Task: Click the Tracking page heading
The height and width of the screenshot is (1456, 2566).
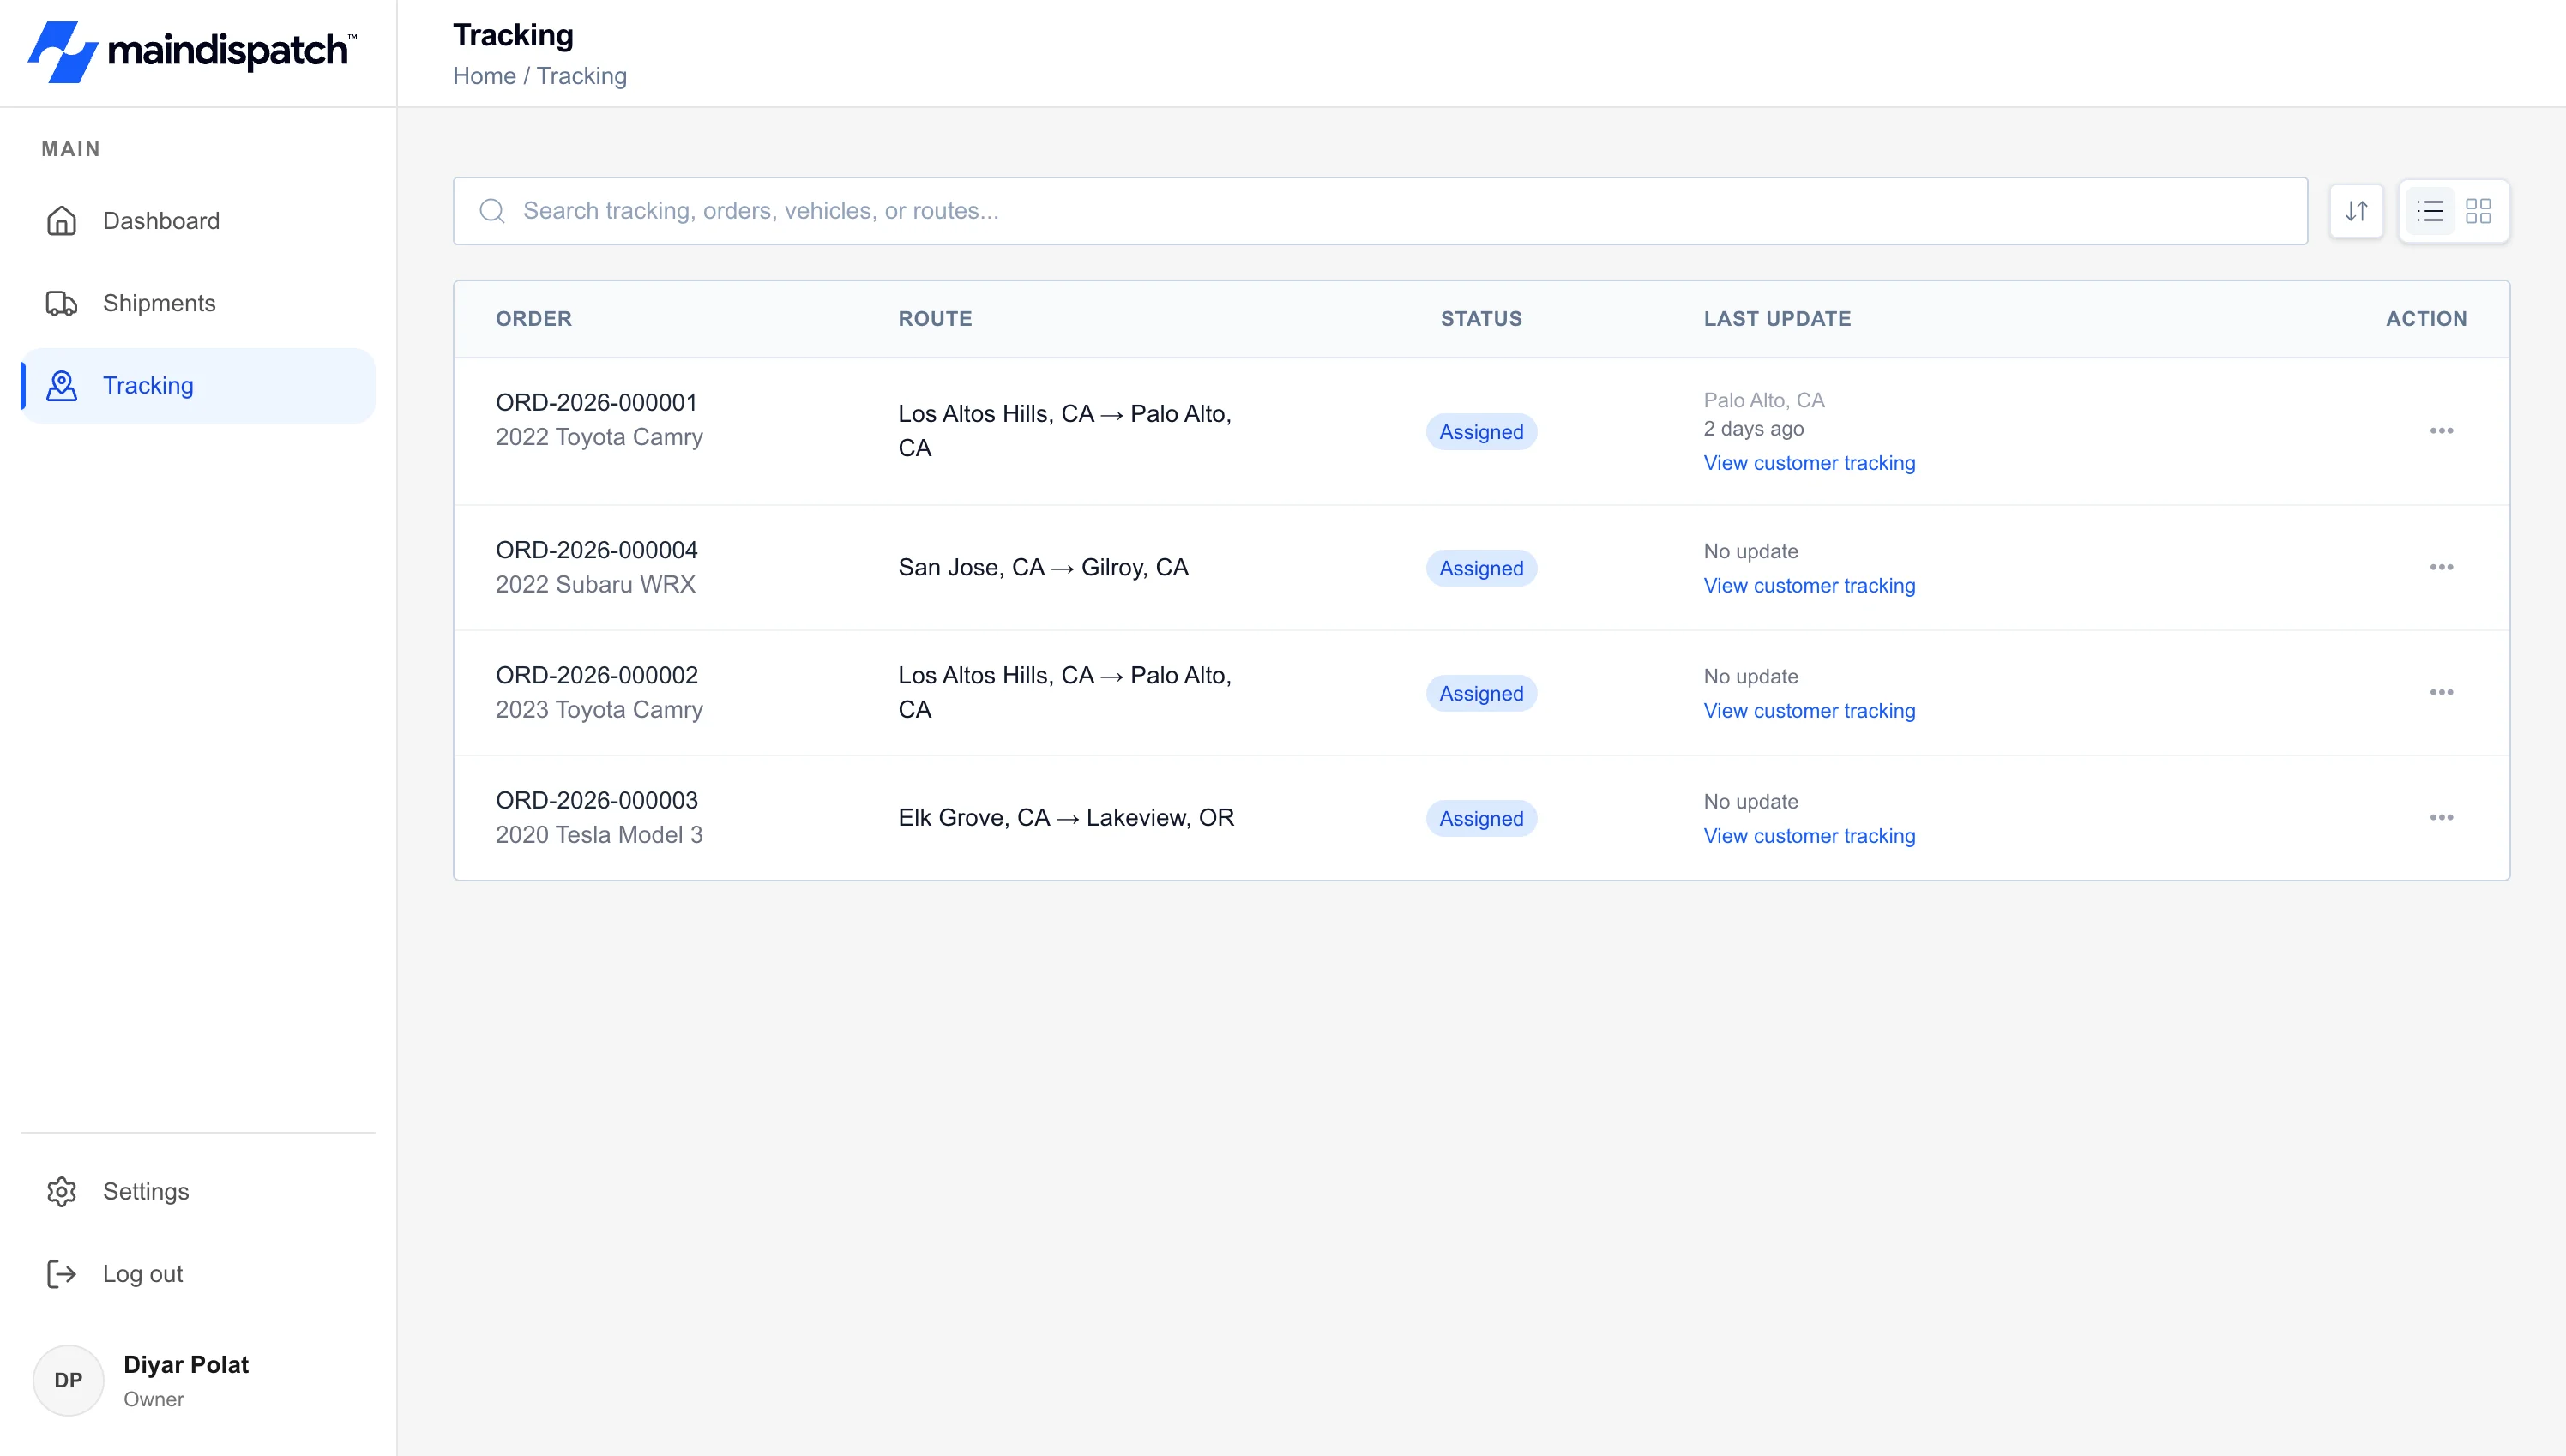Action: 513,35
